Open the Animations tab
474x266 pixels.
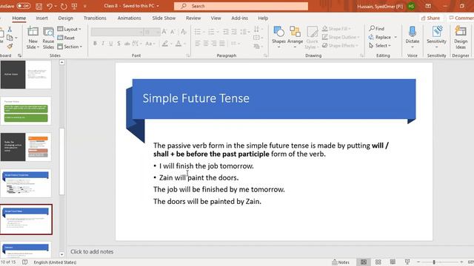pyautogui.click(x=129, y=18)
